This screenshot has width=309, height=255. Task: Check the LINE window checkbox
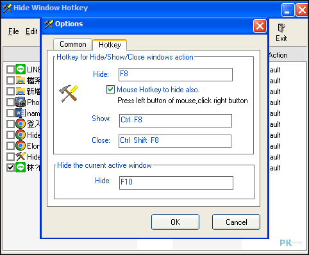click(x=10, y=69)
